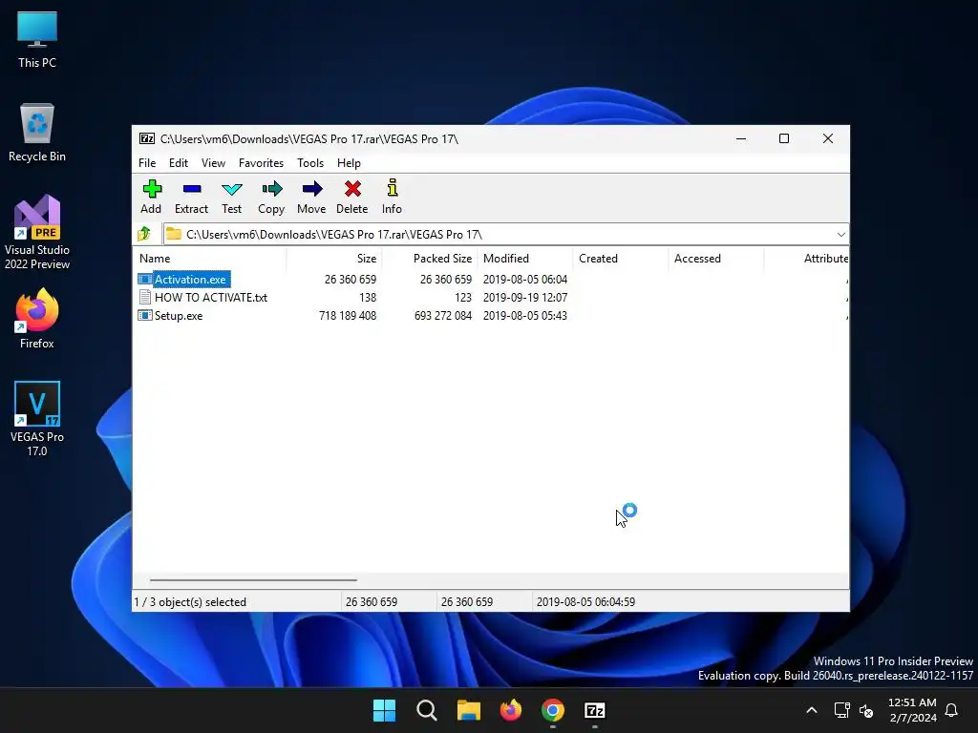Click status bar date 2019-08-05 06:04:59

pos(585,602)
